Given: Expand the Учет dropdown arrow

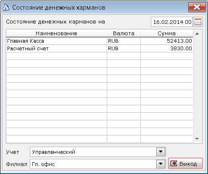Looking at the screenshot, I should pos(161,152).
